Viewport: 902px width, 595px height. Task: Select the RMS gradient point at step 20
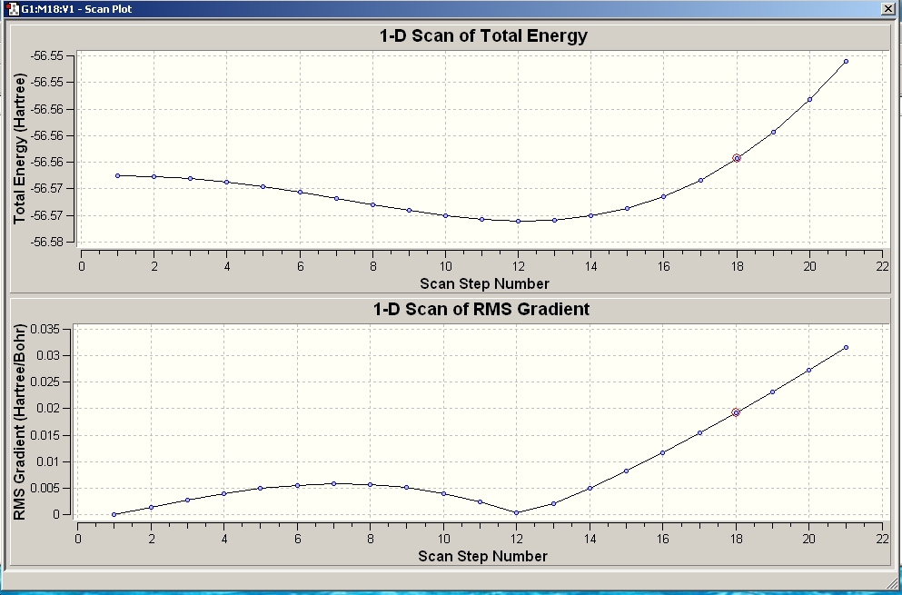pos(808,370)
